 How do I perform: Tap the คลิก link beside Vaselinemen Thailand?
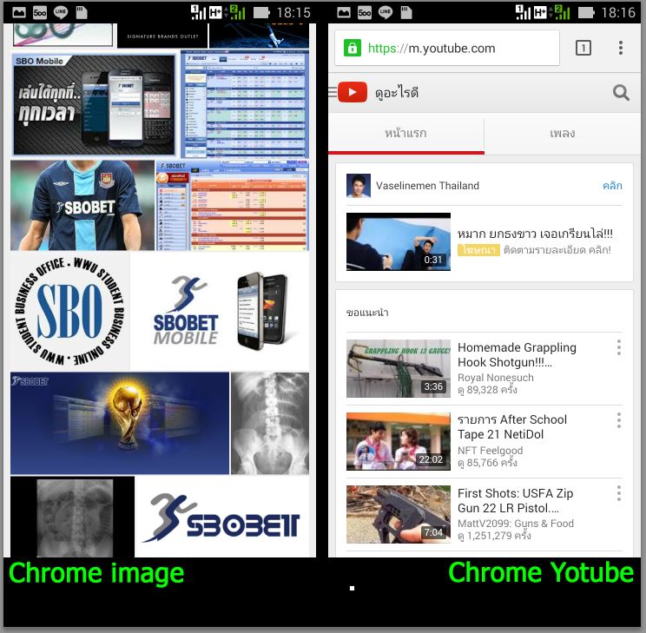click(x=612, y=186)
